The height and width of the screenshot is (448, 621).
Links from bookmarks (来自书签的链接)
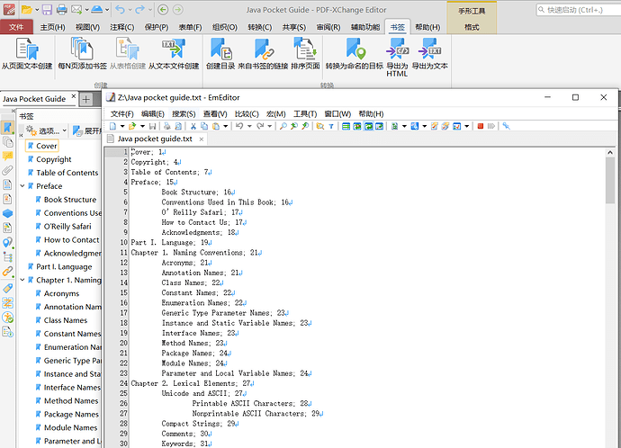(263, 54)
